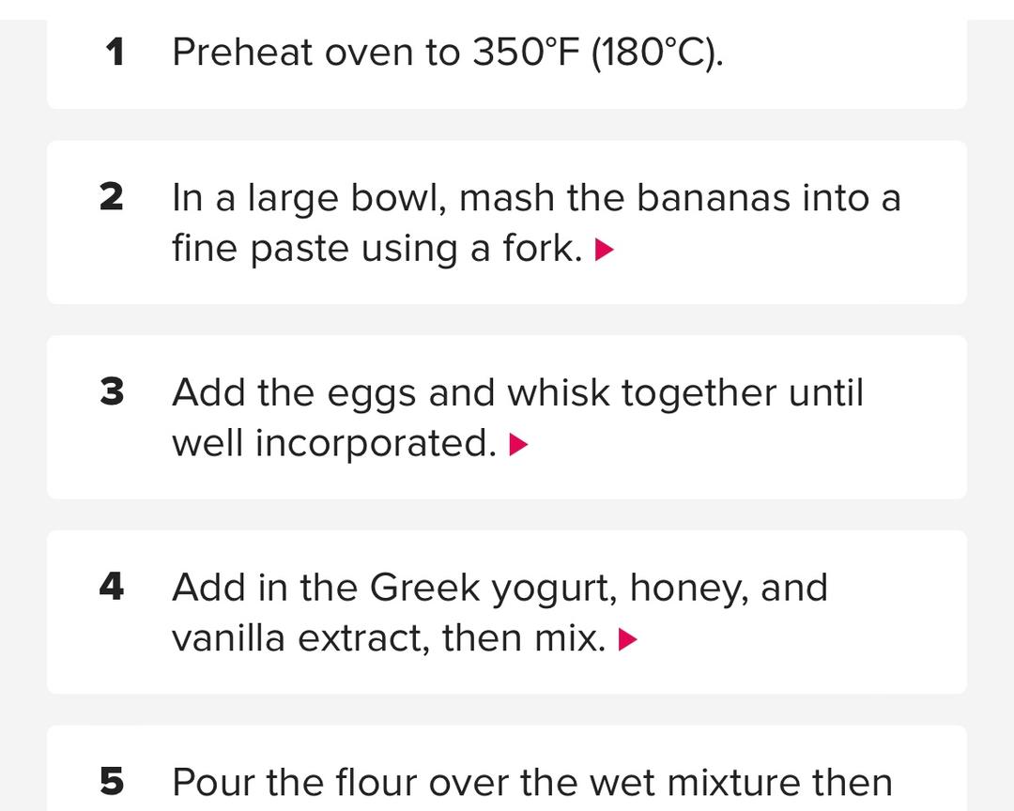
Task: Tap the "fine paste using a fork" line
Action: coord(377,249)
